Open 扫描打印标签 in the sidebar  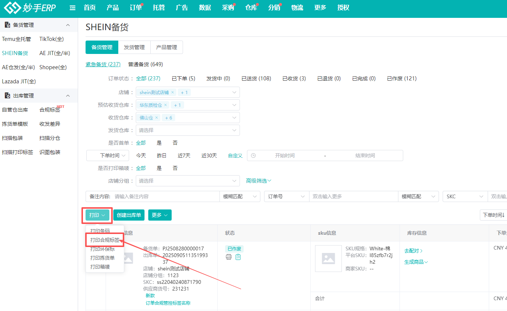tap(17, 152)
